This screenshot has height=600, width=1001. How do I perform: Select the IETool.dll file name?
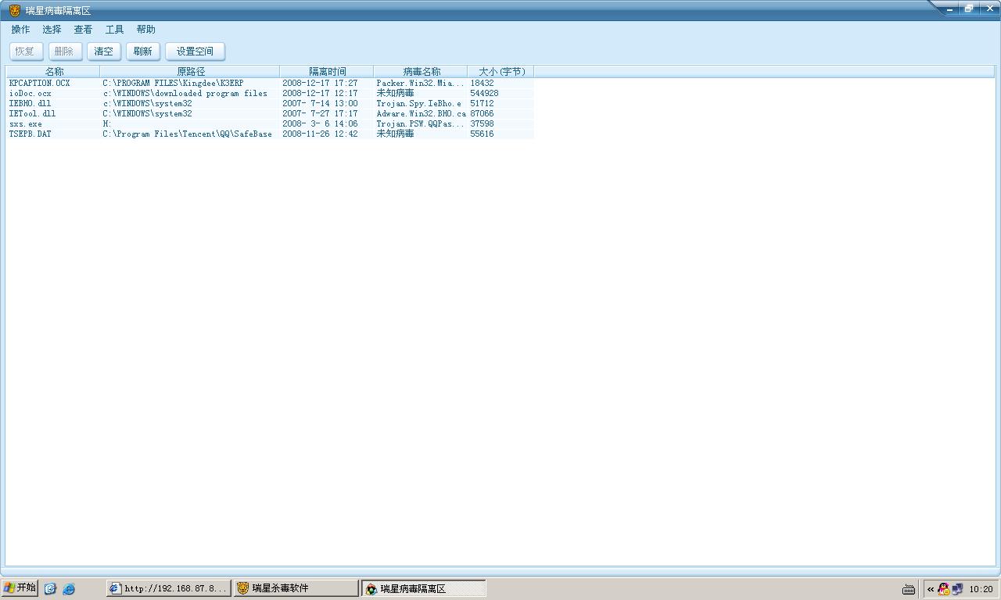33,113
